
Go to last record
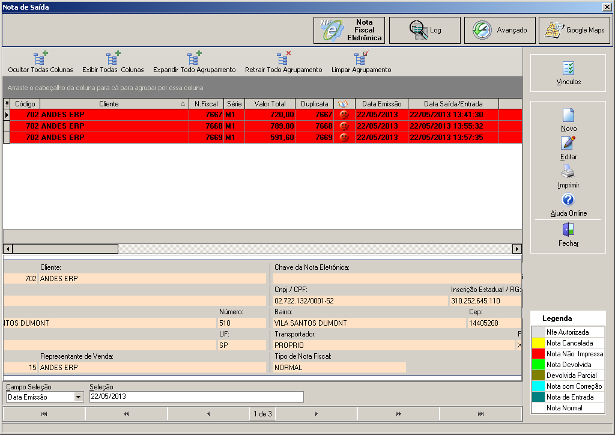[x=480, y=414]
